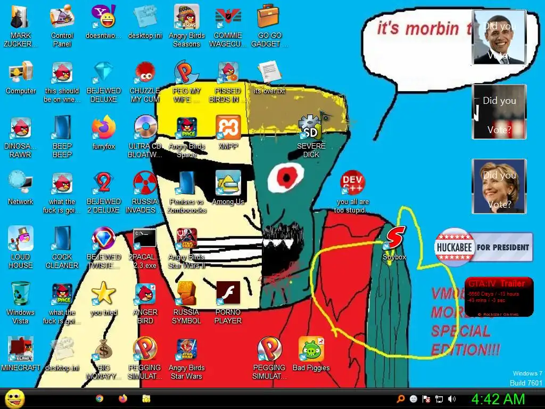
Task: Open the MARK ZUCKER... desktop icon
Action: pyautogui.click(x=20, y=26)
